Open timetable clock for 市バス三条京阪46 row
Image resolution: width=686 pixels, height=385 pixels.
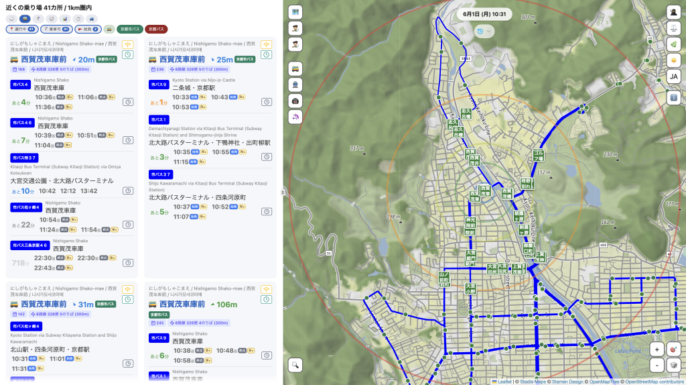(x=128, y=263)
